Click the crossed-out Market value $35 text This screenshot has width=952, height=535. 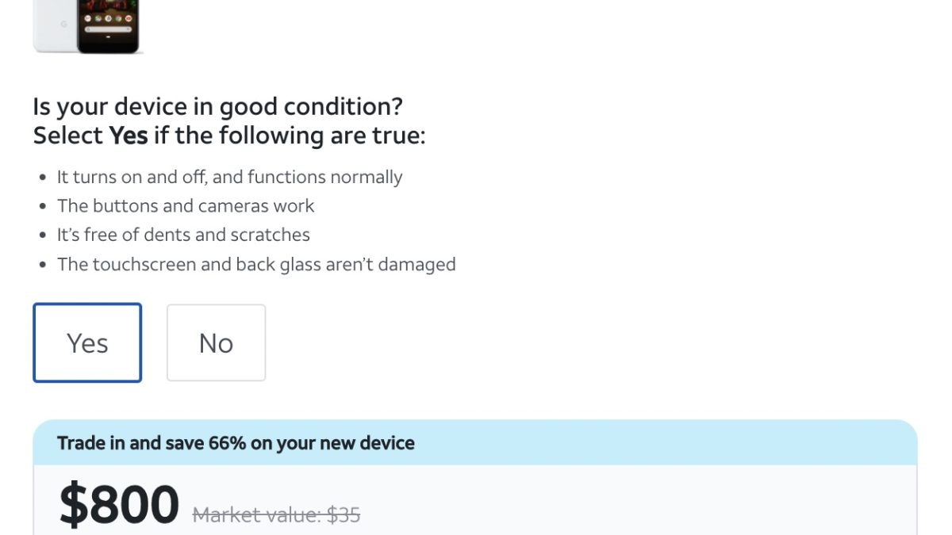(276, 515)
